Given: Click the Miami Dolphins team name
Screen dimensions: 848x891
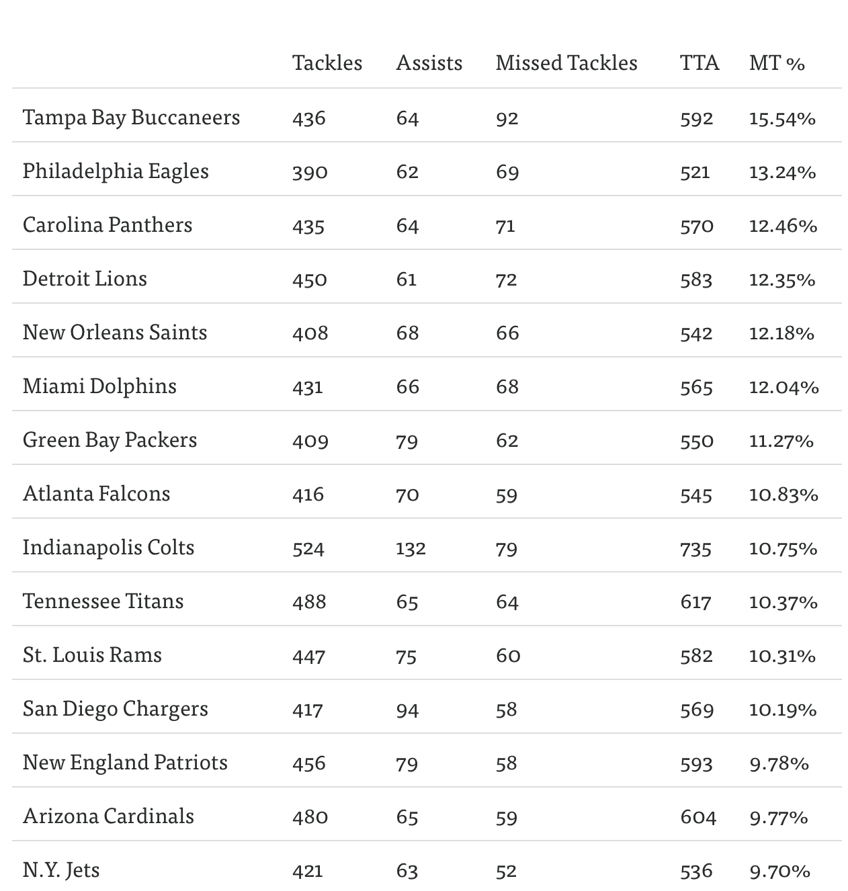Looking at the screenshot, I should [x=99, y=386].
